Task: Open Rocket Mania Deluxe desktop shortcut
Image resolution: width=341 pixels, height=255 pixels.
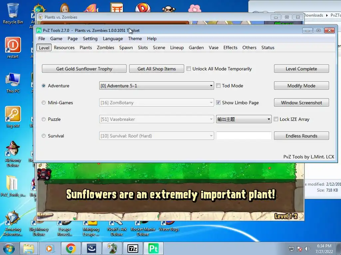Action: click(x=143, y=228)
